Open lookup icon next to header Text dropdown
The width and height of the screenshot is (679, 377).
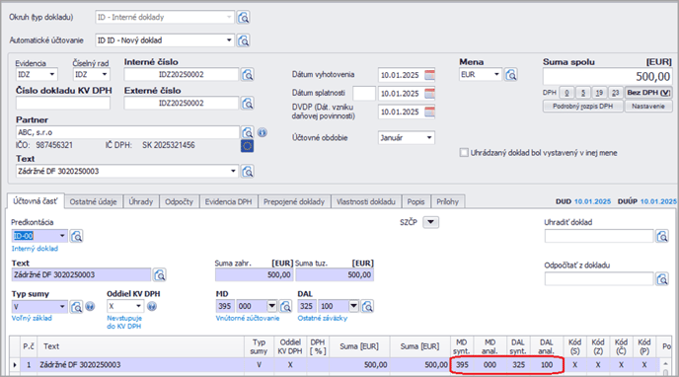pos(248,171)
